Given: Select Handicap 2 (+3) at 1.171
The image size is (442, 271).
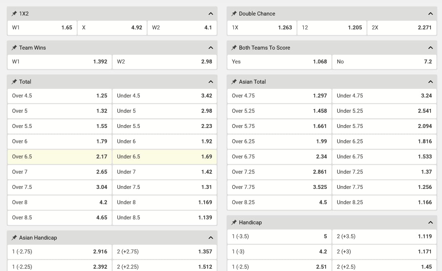Looking at the screenshot, I should point(384,252).
